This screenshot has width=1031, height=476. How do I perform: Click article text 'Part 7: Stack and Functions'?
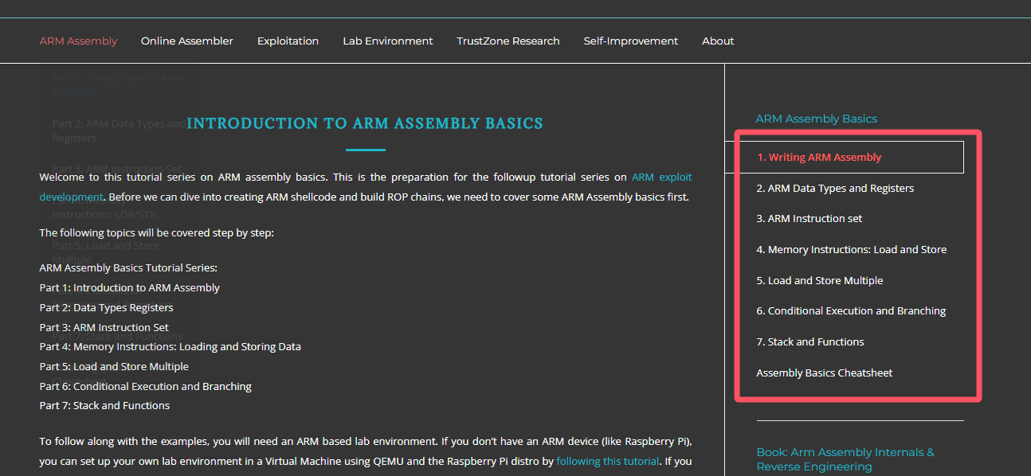point(104,405)
